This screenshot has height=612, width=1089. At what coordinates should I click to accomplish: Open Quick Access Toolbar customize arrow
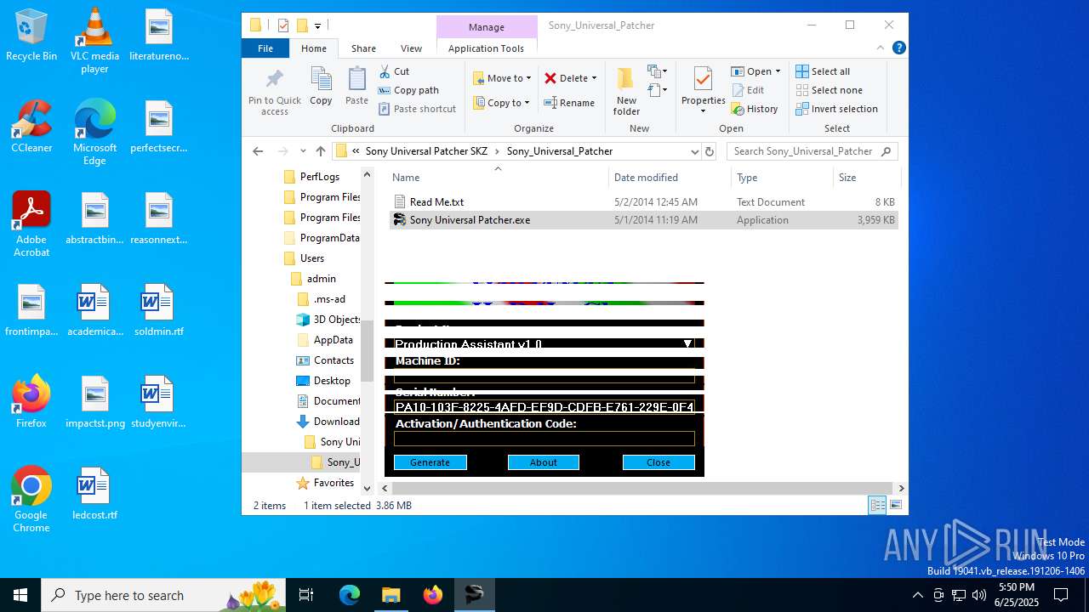pos(317,25)
